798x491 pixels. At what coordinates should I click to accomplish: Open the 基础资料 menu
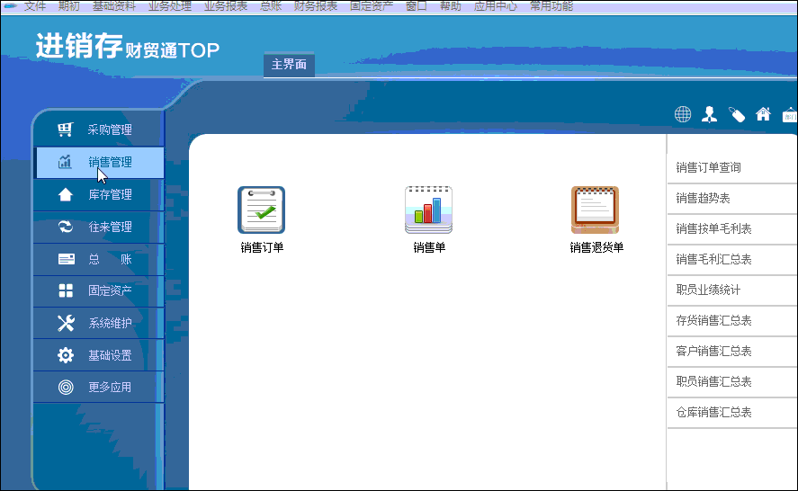[114, 5]
